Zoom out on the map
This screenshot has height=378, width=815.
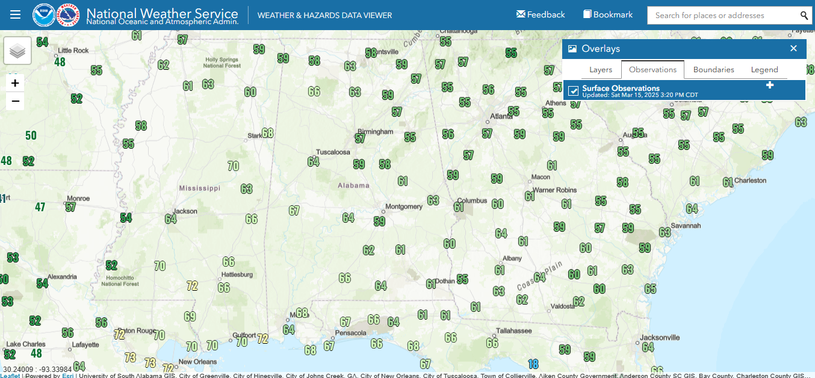coord(15,101)
